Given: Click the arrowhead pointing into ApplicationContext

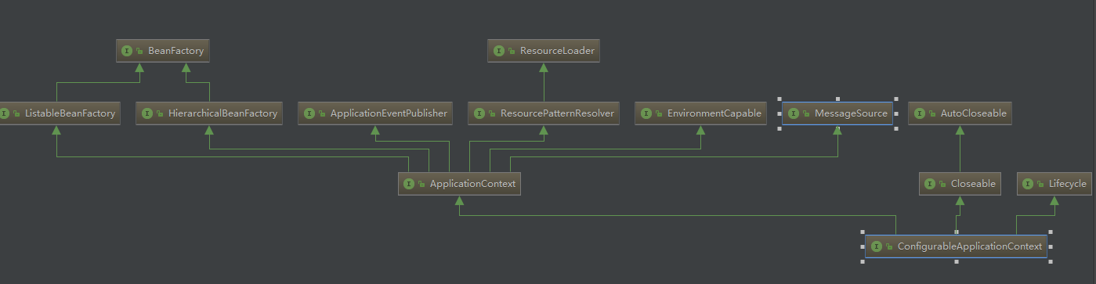Looking at the screenshot, I should coord(459,200).
